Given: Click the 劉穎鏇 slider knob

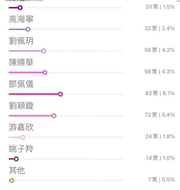Looking at the screenshot, I should click(54, 116).
